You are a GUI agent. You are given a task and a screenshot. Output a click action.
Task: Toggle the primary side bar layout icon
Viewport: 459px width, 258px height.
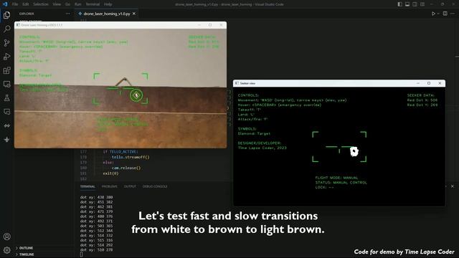400,4
